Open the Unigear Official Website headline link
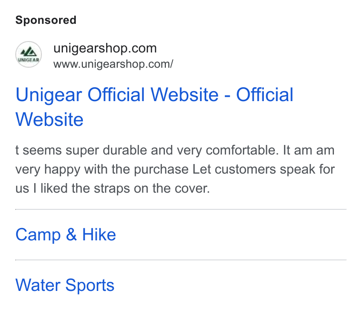The image size is (362, 310). tap(154, 107)
